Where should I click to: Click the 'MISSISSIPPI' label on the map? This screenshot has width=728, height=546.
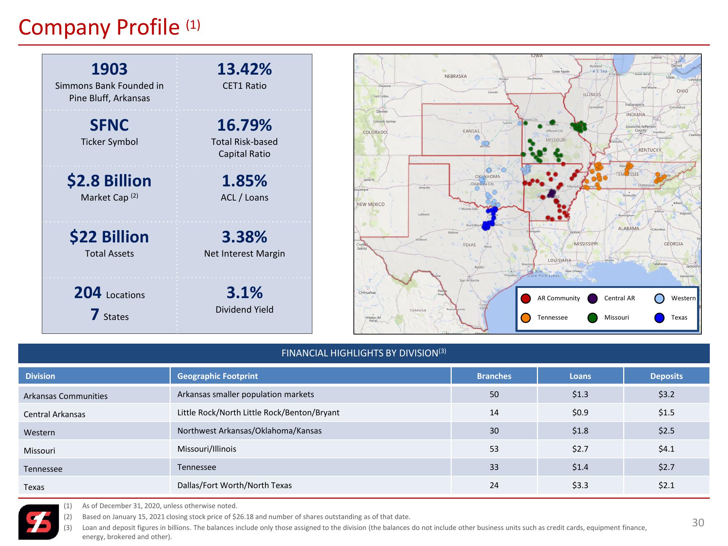coord(586,244)
